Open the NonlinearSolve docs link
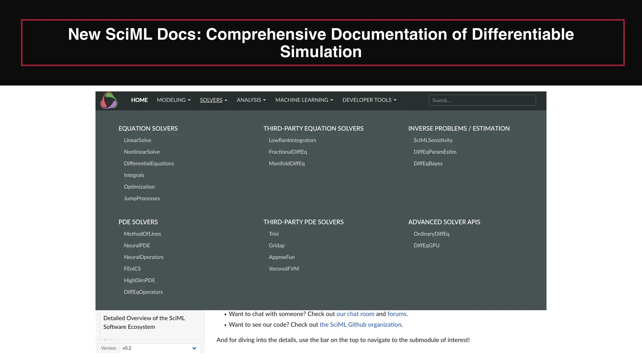The height and width of the screenshot is (361, 642). [142, 152]
